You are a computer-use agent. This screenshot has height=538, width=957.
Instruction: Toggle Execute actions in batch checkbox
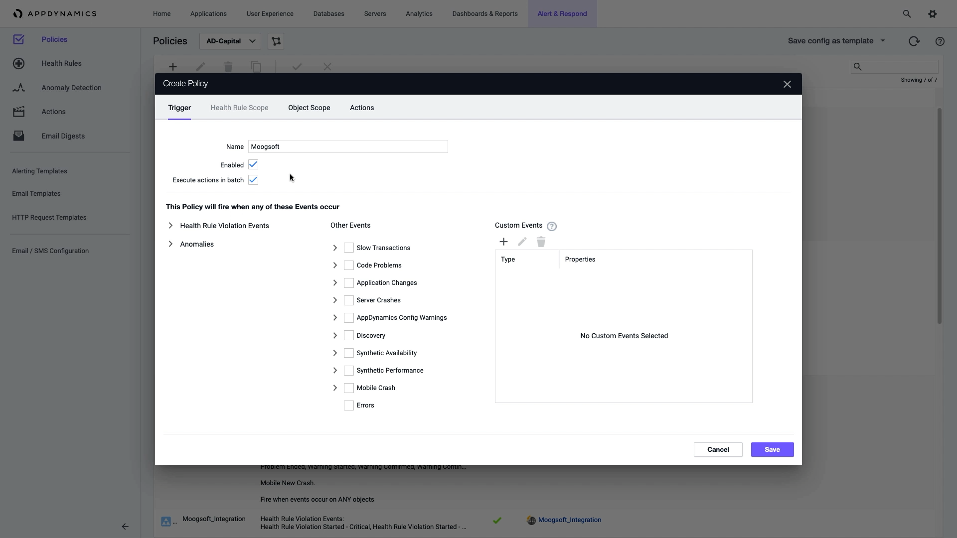pyautogui.click(x=253, y=180)
